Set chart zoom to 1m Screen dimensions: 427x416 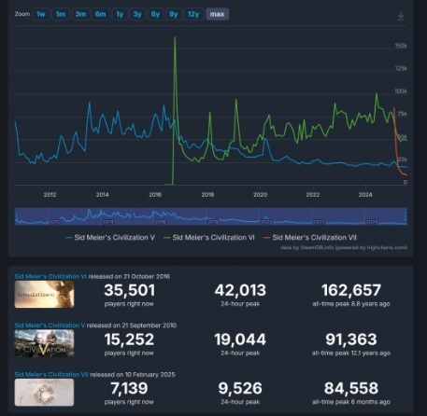(x=61, y=14)
